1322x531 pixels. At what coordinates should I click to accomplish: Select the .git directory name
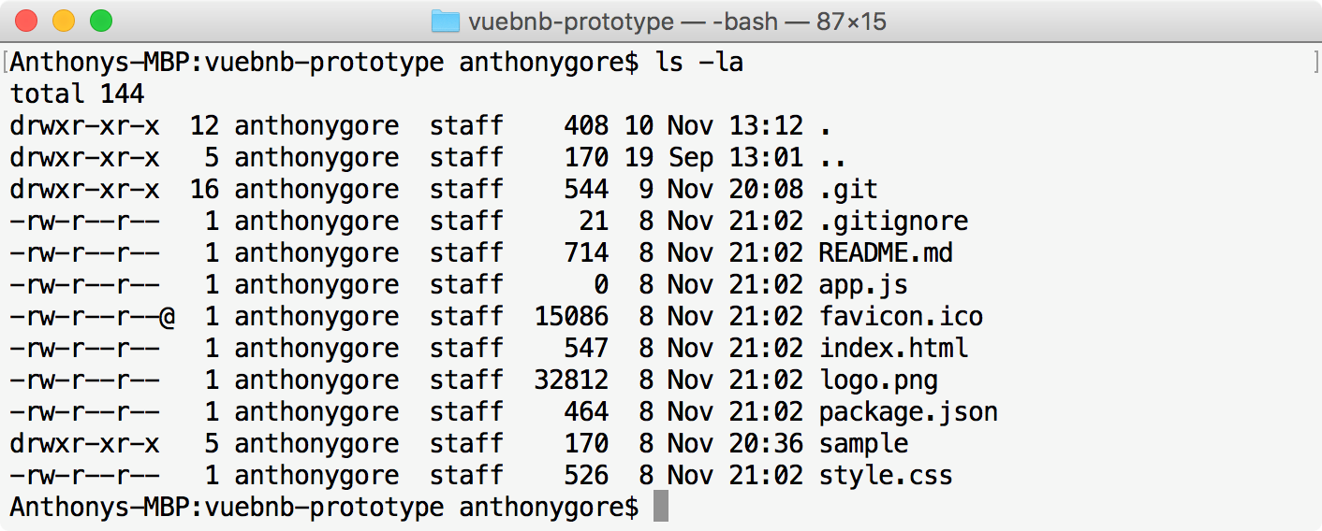(849, 190)
